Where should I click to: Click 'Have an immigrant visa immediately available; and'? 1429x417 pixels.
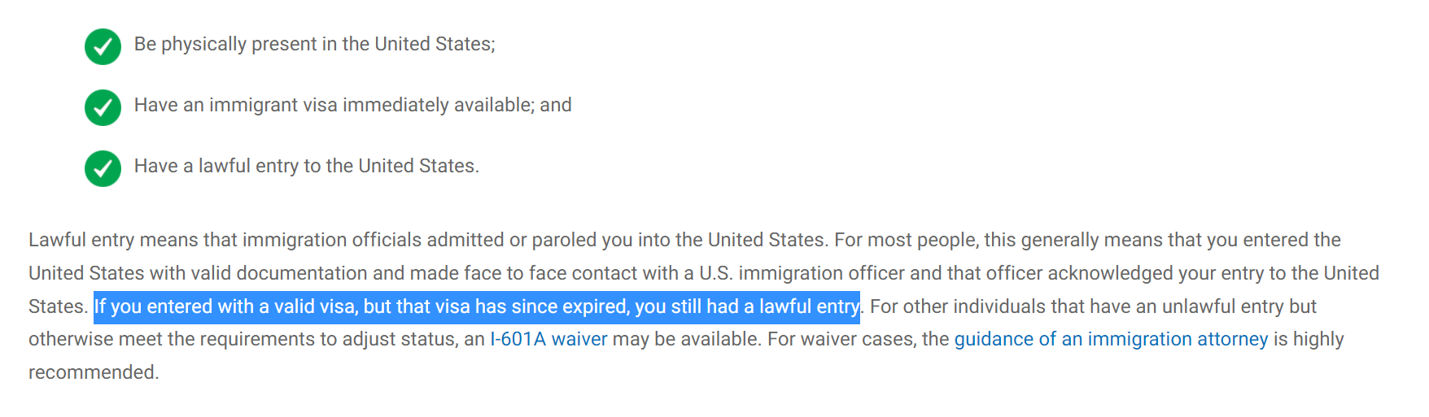(x=353, y=105)
